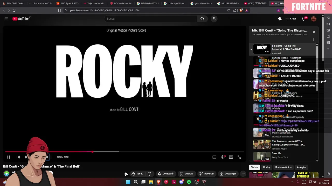The image size is (332, 186).
Task: Select the Rock melódico filter chip
Action: [283, 167]
